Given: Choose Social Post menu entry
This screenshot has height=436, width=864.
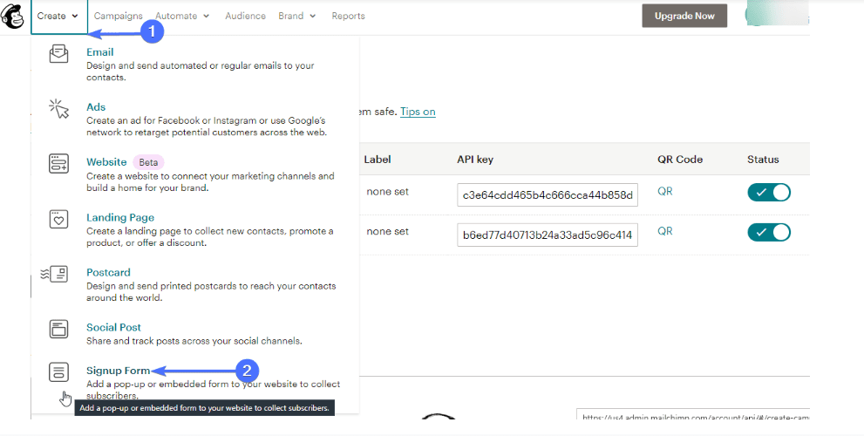Looking at the screenshot, I should (x=113, y=327).
